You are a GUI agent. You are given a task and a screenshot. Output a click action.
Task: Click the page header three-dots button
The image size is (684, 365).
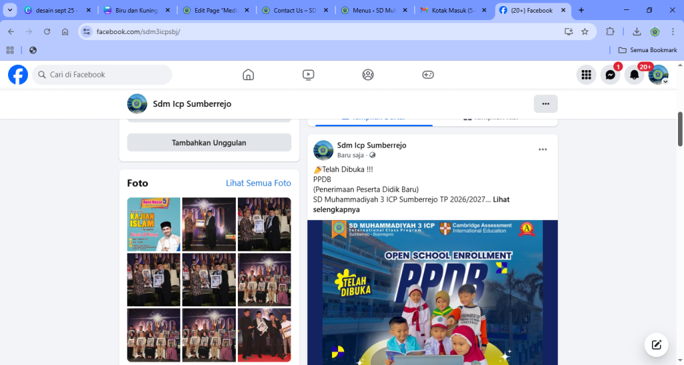click(x=546, y=104)
